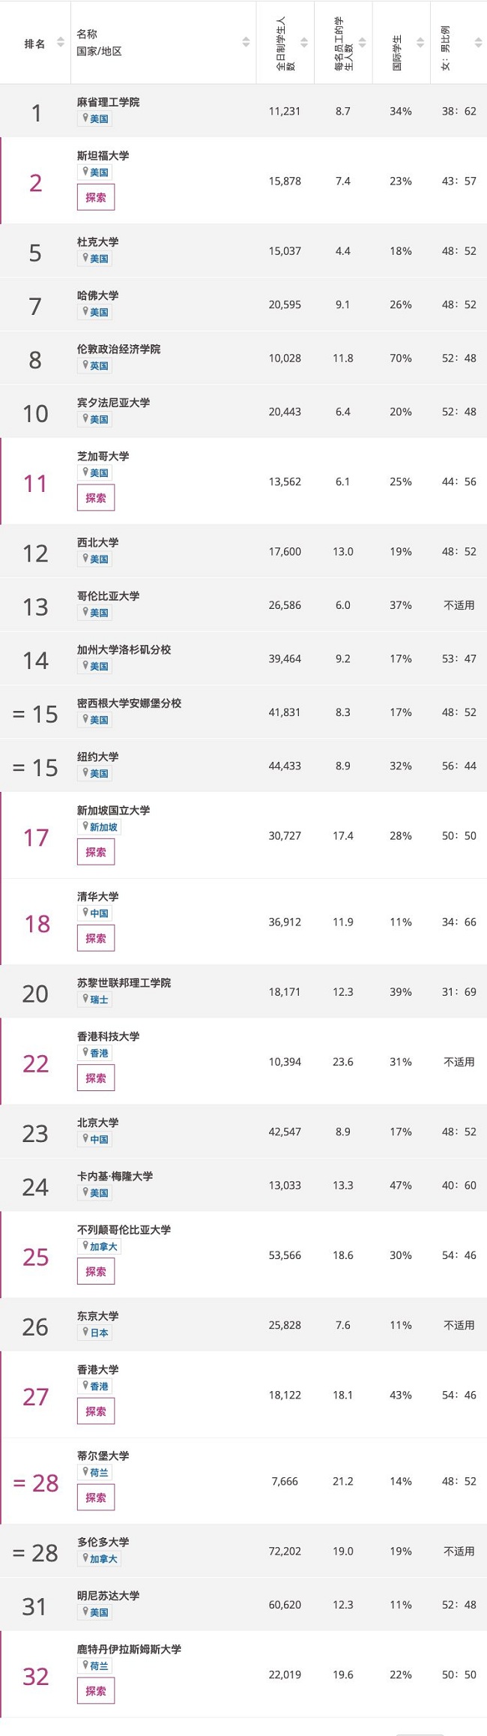Open the 鹿特丹伊拉斯姆斯大学 link
The width and height of the screenshot is (487, 1736).
[129, 1649]
